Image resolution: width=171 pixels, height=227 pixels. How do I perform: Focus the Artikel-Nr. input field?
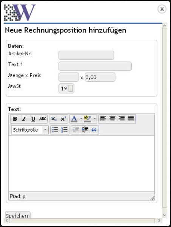point(86,55)
